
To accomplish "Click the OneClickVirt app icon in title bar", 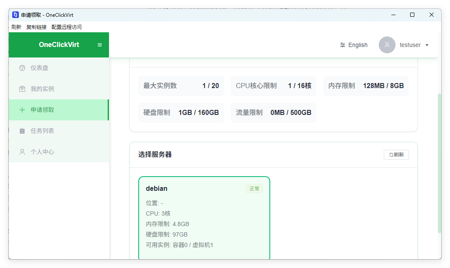I will 15,15.
